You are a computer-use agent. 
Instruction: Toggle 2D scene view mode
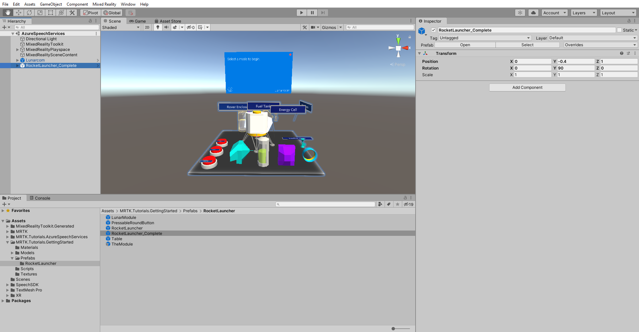[x=147, y=27]
